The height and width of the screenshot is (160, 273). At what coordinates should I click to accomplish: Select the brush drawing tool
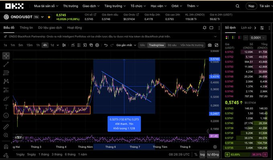pos(6,98)
